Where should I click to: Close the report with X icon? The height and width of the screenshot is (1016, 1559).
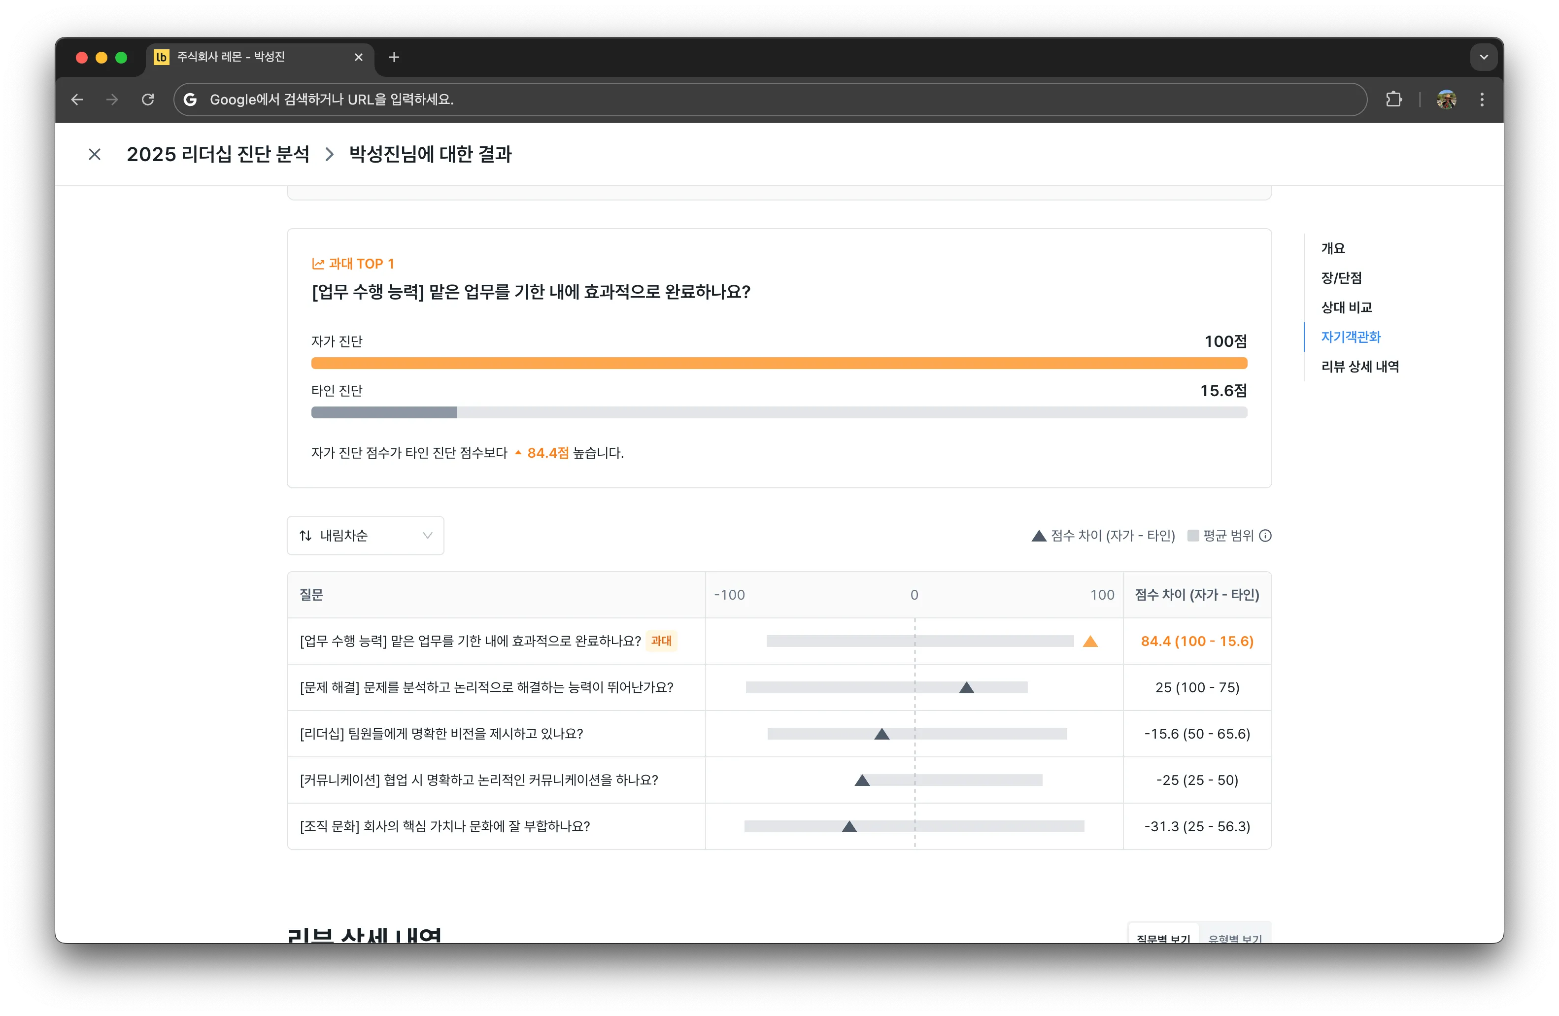coord(94,155)
